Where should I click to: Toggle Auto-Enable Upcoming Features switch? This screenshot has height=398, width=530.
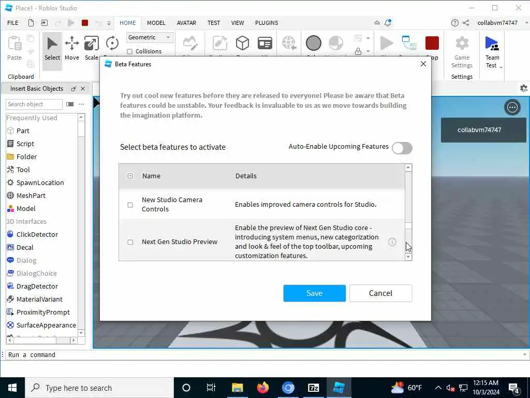coord(402,148)
